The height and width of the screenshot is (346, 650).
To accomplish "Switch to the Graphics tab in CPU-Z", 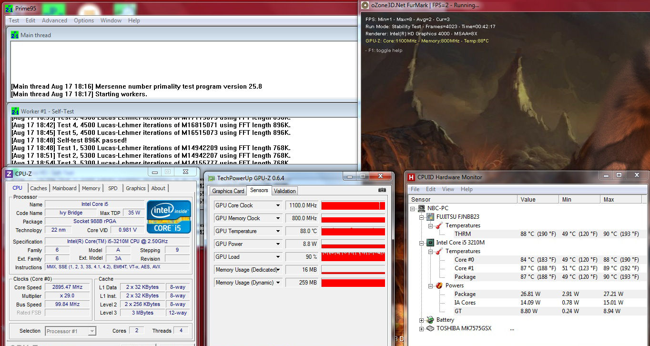I will [x=136, y=188].
